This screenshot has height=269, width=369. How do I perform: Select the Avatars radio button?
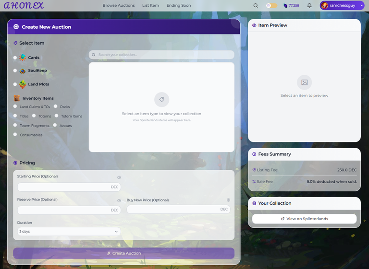(x=55, y=125)
